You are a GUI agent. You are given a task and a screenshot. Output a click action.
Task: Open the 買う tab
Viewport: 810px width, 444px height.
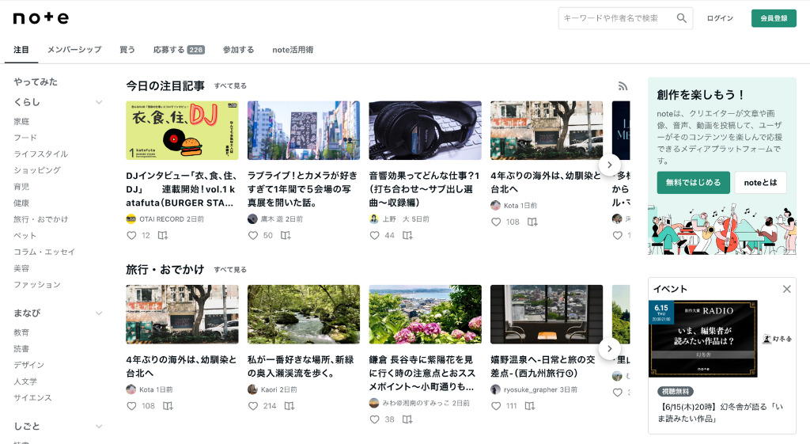(x=127, y=50)
